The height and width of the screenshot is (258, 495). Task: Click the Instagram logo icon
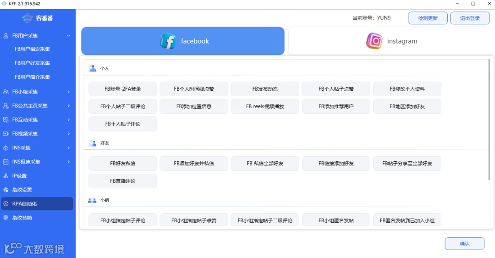(x=374, y=41)
